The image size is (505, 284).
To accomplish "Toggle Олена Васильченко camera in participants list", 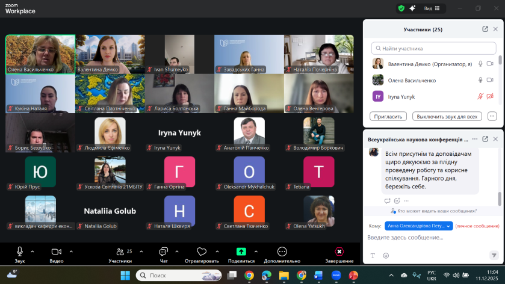I will [x=490, y=80].
